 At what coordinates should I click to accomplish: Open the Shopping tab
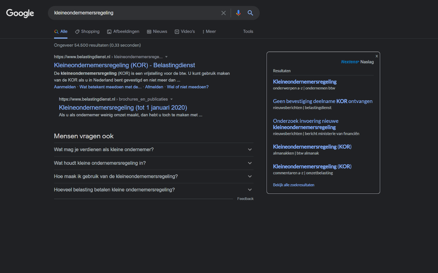[87, 31]
